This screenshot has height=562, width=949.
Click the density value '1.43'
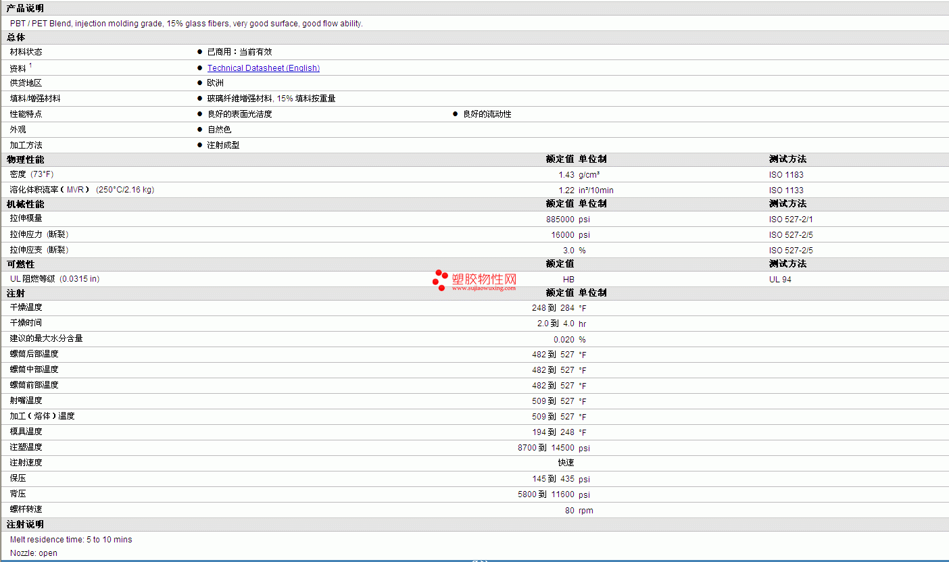tap(566, 175)
